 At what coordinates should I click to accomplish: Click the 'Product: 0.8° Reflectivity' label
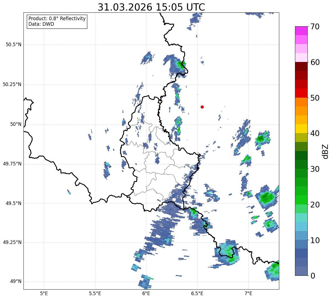tap(57, 19)
